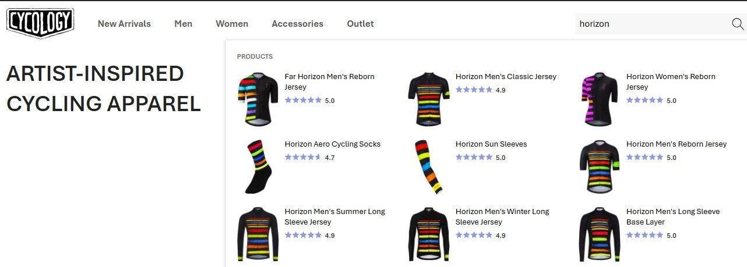
Task: Open the Horizon Aero Cycling Socks link
Action: (x=332, y=144)
